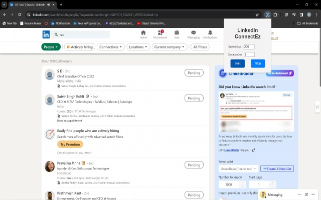Open Prathmesh Kant's profile name
Screen dimensions: 321x200
pos(69,193)
